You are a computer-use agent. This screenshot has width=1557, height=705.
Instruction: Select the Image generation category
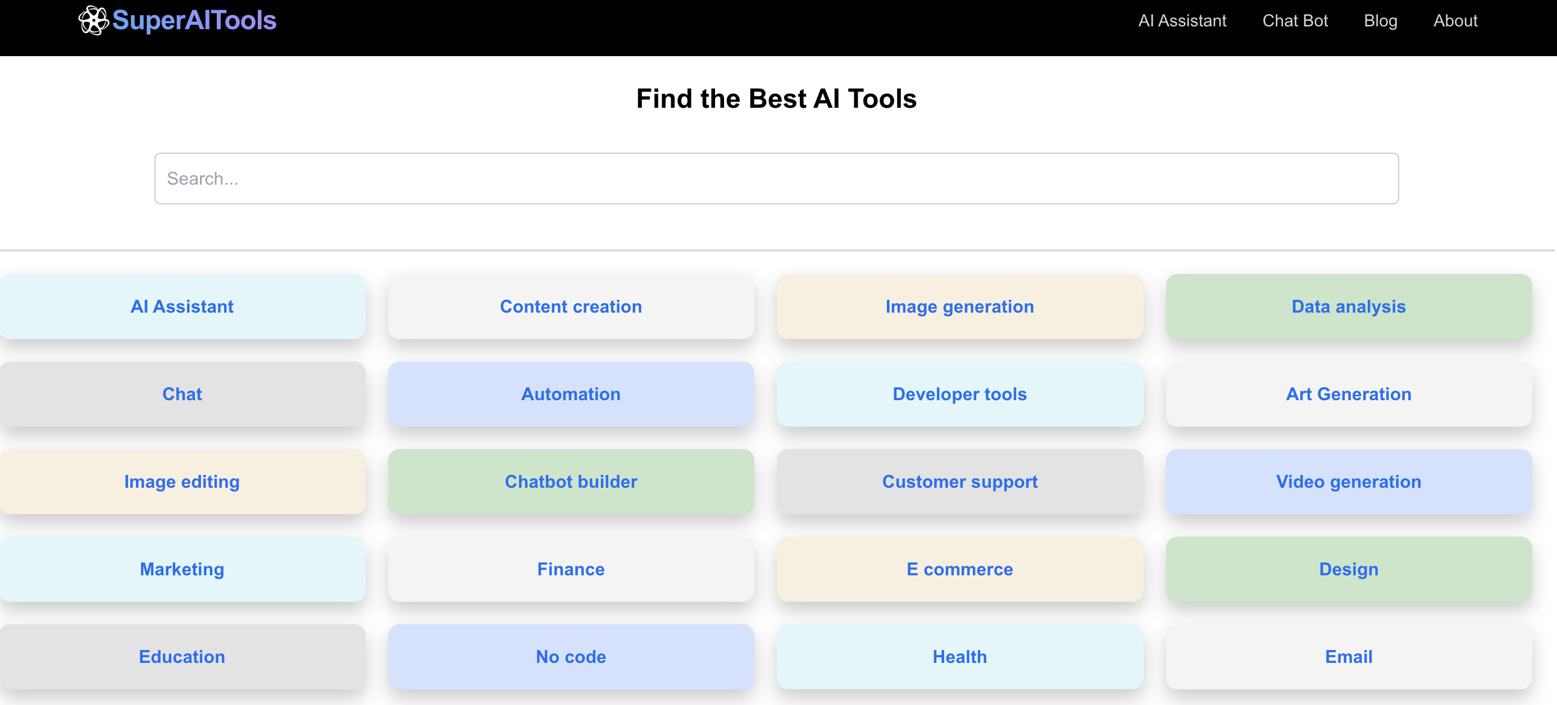[x=960, y=307]
